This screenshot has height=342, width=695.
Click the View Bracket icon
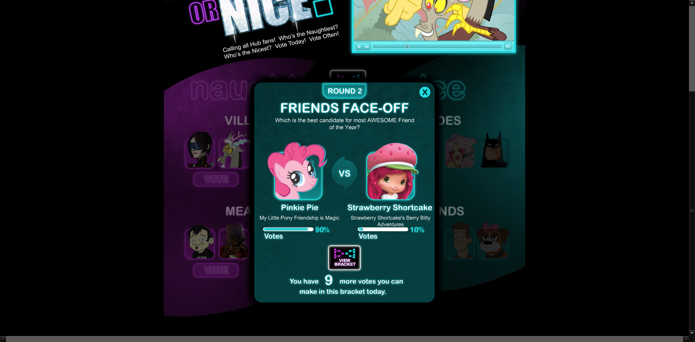tap(344, 258)
